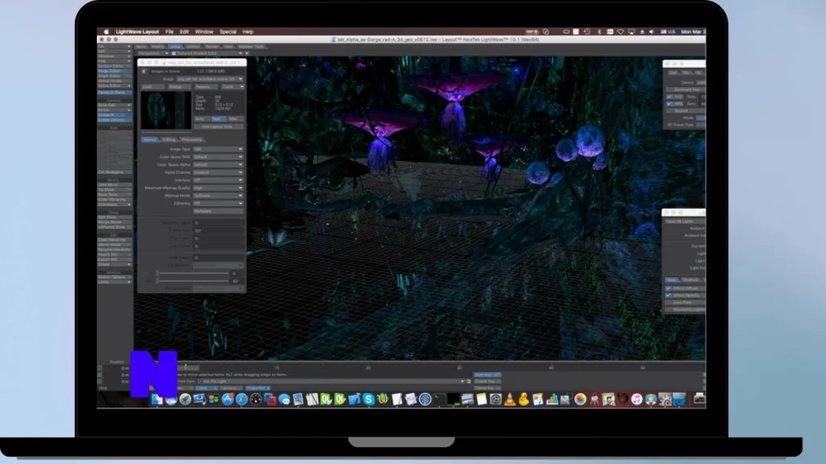Open the Alpha Channel dropdown

pos(218,172)
